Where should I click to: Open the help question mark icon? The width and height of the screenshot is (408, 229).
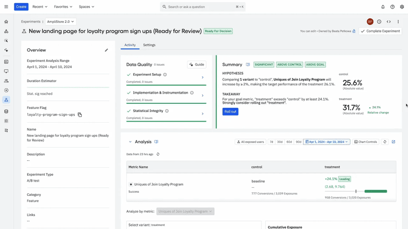click(x=392, y=7)
